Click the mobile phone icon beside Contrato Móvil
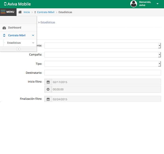Image resolution: width=164 pixels, height=154 pixels. pos(4,35)
